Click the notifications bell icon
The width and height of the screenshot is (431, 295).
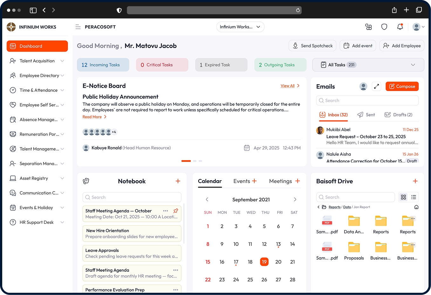(400, 27)
